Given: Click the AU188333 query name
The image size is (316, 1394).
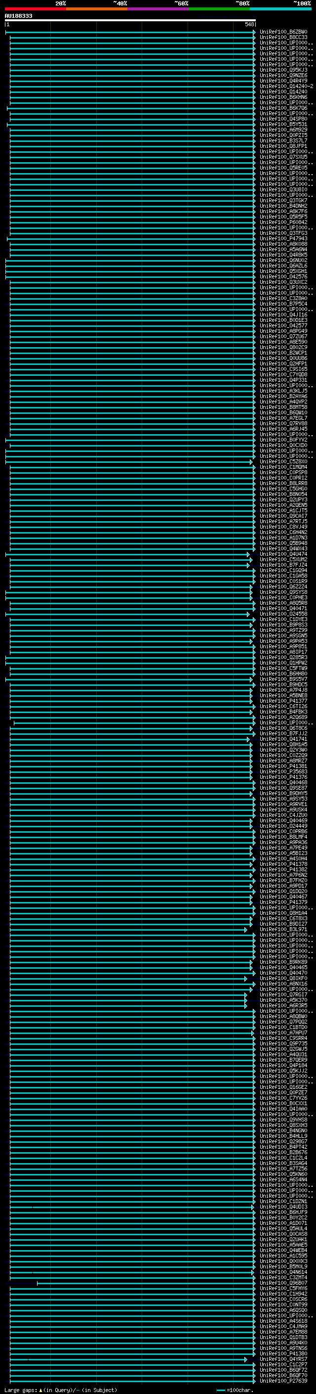Looking at the screenshot, I should coord(18,16).
